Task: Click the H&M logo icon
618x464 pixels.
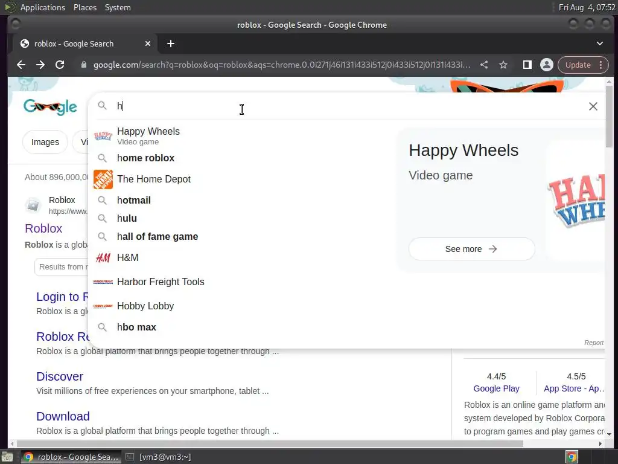Action: (103, 257)
